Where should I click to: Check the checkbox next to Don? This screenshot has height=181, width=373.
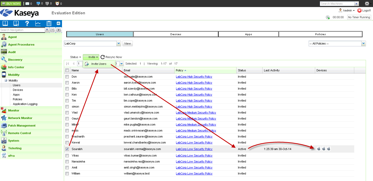point(67,77)
